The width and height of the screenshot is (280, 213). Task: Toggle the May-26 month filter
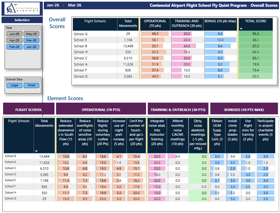pos(31,34)
